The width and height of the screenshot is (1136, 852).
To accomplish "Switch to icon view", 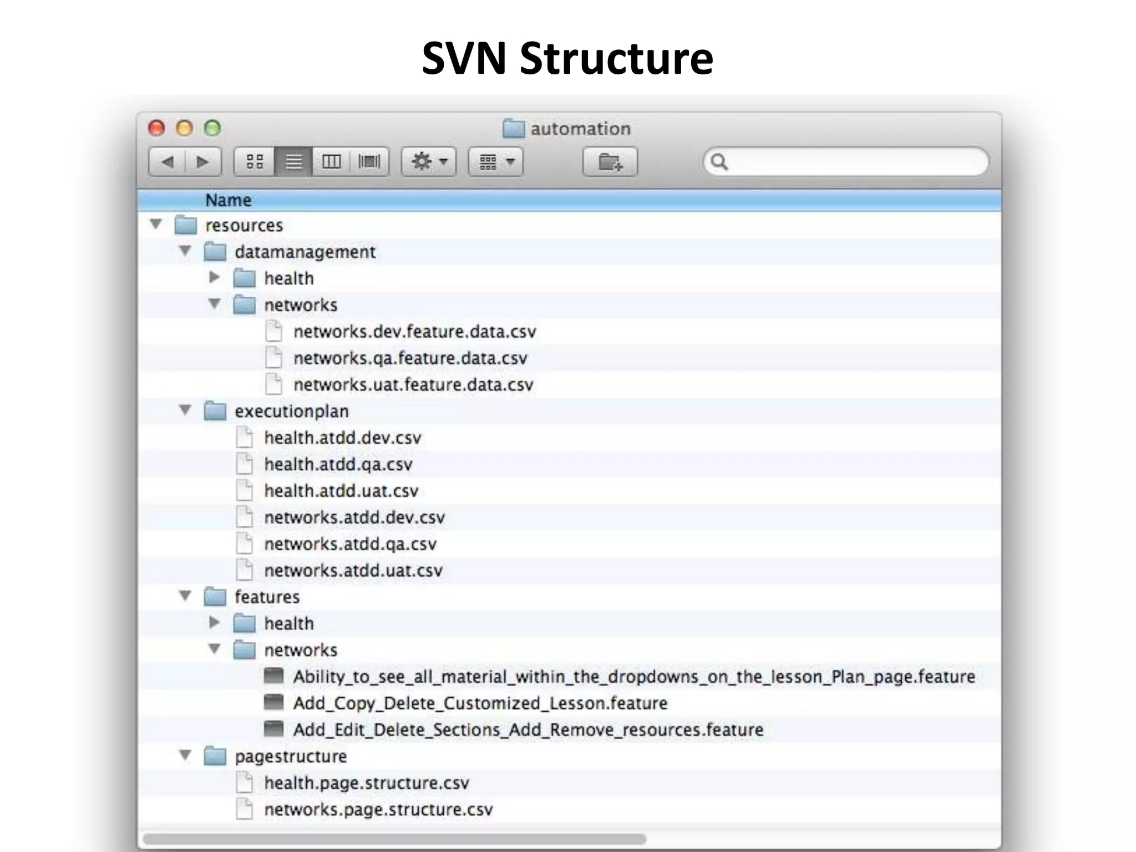I will (255, 162).
